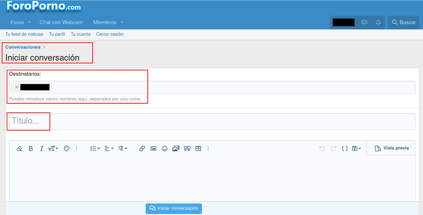Expand the text alignment dropdown
This screenshot has width=423, height=215.
coord(109,148)
